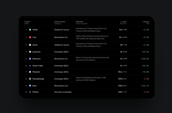Click the red Tron logo icon

click(x=30, y=37)
